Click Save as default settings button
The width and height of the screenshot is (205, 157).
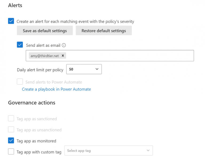tap(45, 30)
